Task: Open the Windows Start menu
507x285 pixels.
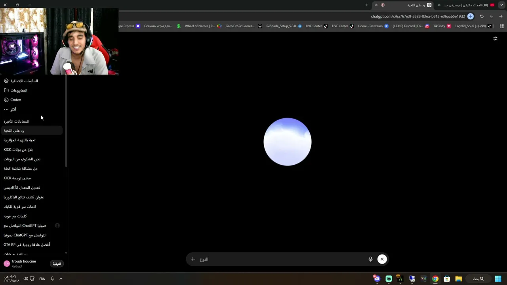Action: click(x=498, y=279)
